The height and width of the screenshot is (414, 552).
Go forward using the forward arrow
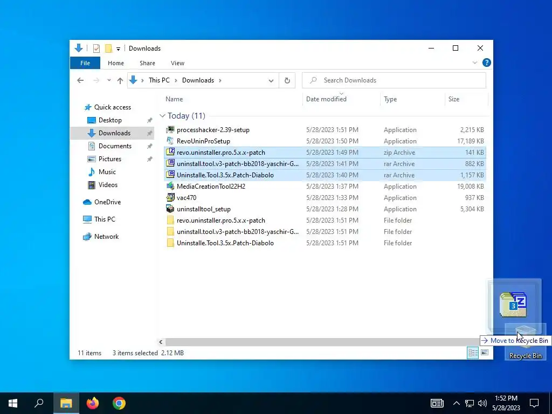(96, 81)
